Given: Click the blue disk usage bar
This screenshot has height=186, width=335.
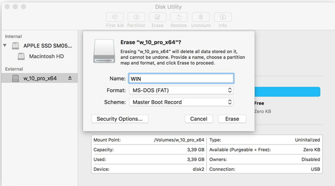Looking at the screenshot, I should point(287,92).
